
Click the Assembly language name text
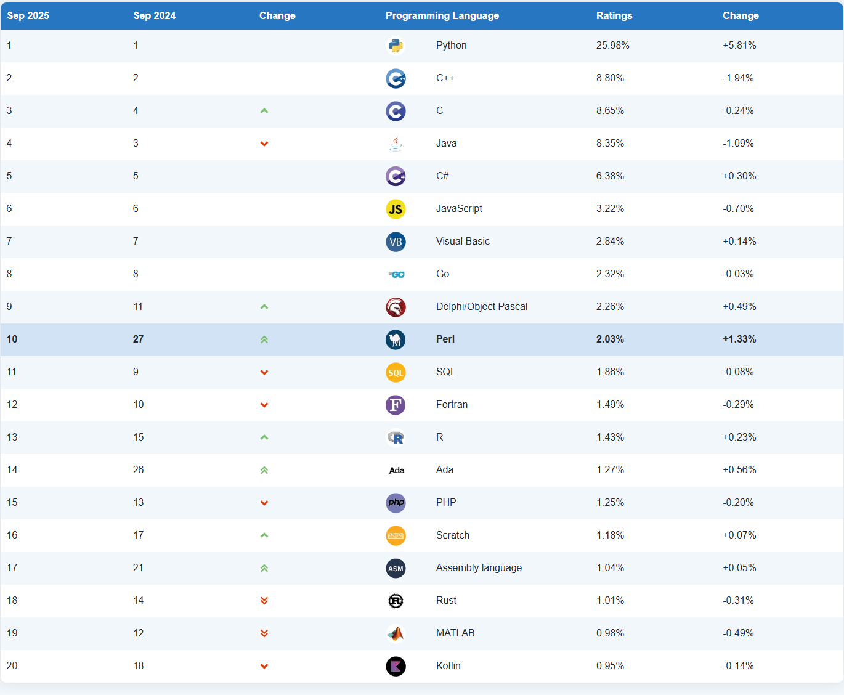point(479,567)
